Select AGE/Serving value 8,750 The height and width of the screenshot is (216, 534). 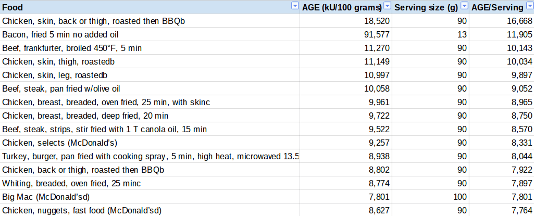501,116
